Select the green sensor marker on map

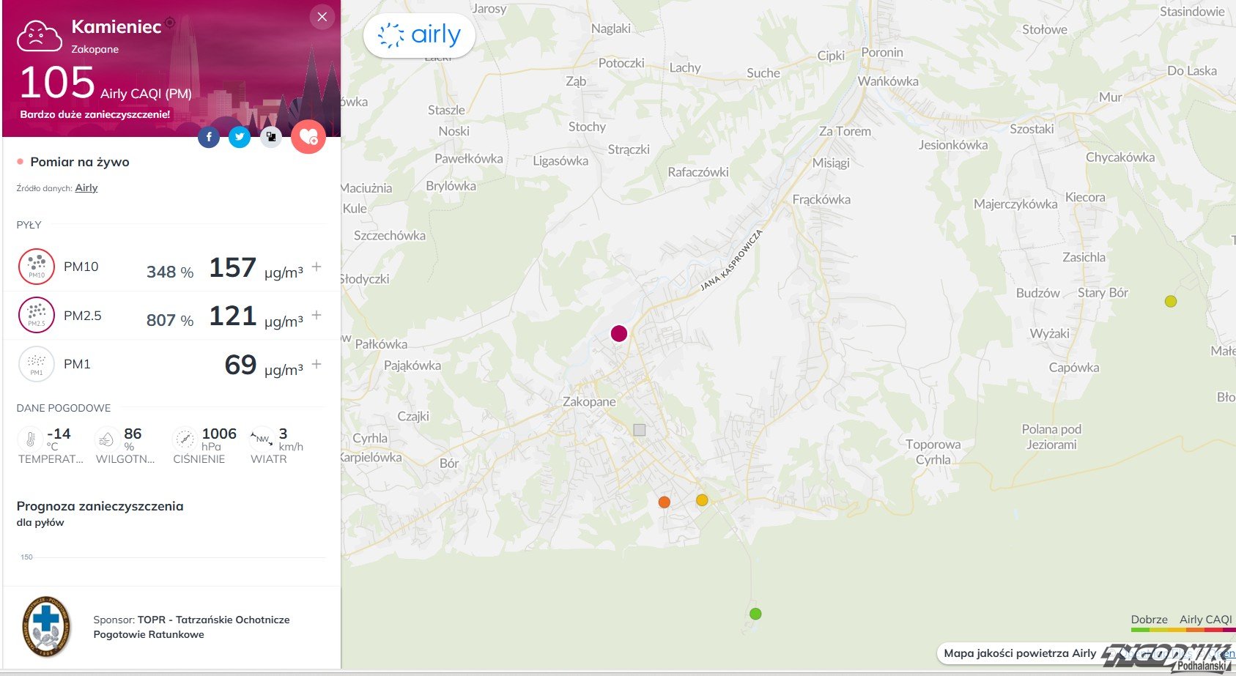[x=755, y=614]
